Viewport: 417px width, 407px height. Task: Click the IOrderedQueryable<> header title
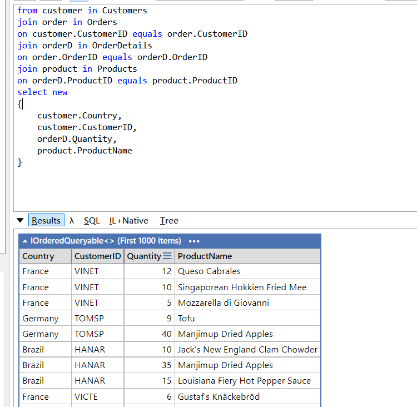click(x=106, y=241)
